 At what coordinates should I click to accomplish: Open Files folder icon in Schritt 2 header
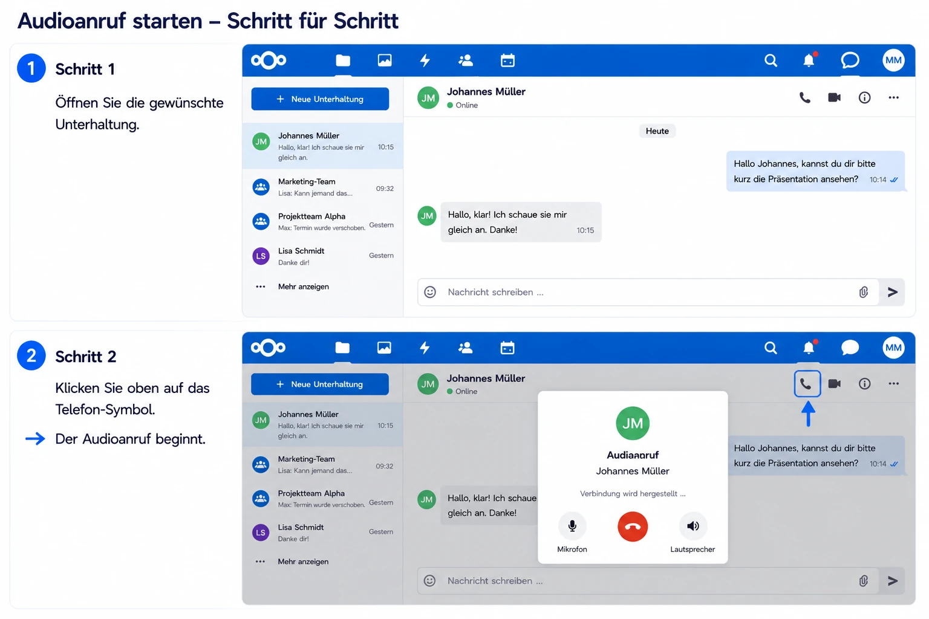(x=342, y=348)
